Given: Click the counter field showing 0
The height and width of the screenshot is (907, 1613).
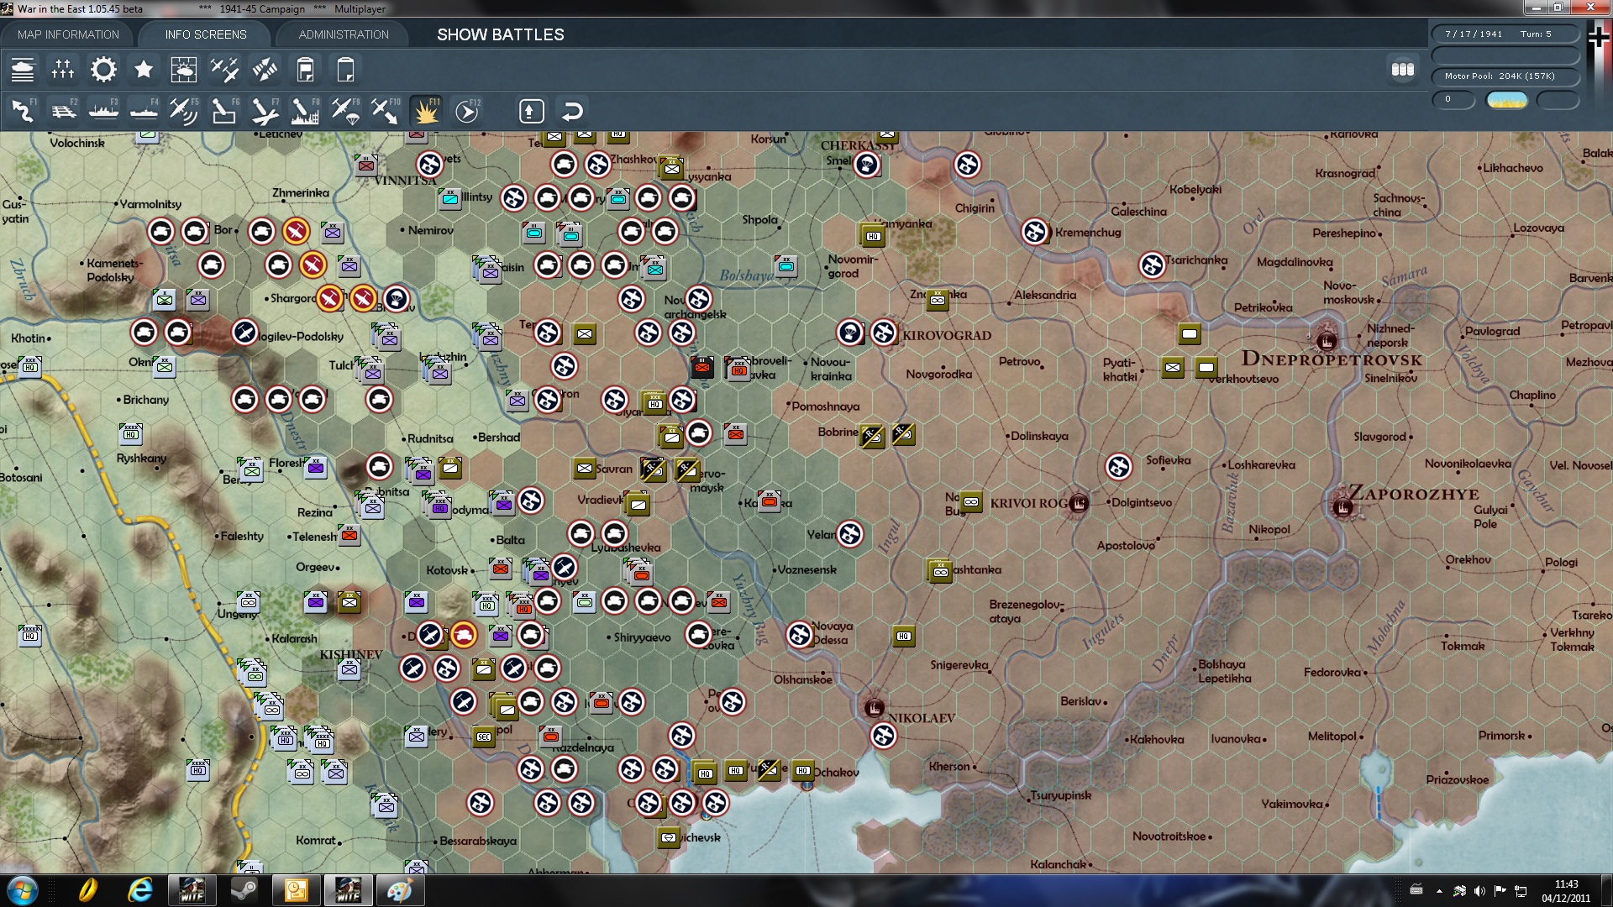Looking at the screenshot, I should (x=1453, y=100).
